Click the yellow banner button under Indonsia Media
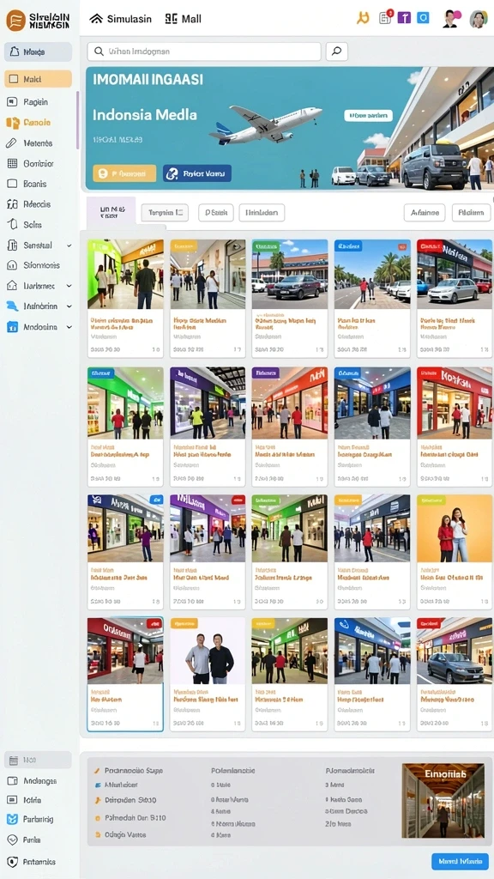 tap(124, 173)
